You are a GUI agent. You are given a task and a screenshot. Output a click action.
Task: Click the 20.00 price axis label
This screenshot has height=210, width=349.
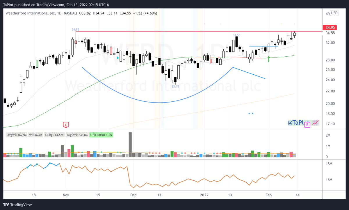click(330, 104)
